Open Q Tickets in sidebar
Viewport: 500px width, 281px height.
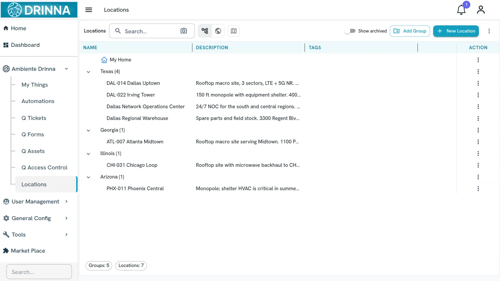[34, 118]
